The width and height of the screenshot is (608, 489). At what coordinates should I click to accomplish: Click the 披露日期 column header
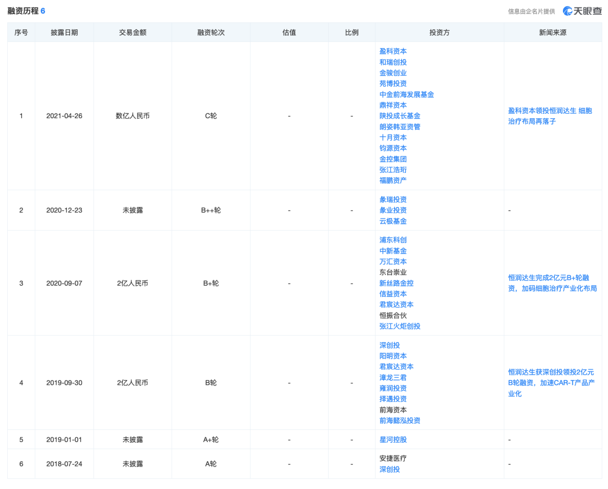(x=64, y=33)
